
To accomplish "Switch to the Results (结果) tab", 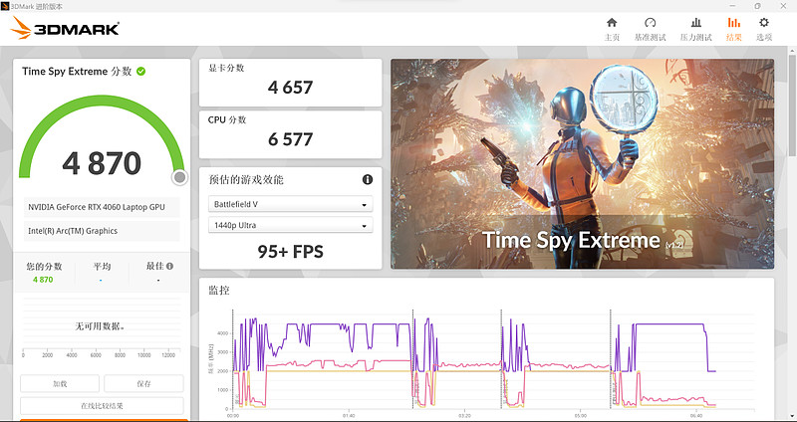I will 733,29.
